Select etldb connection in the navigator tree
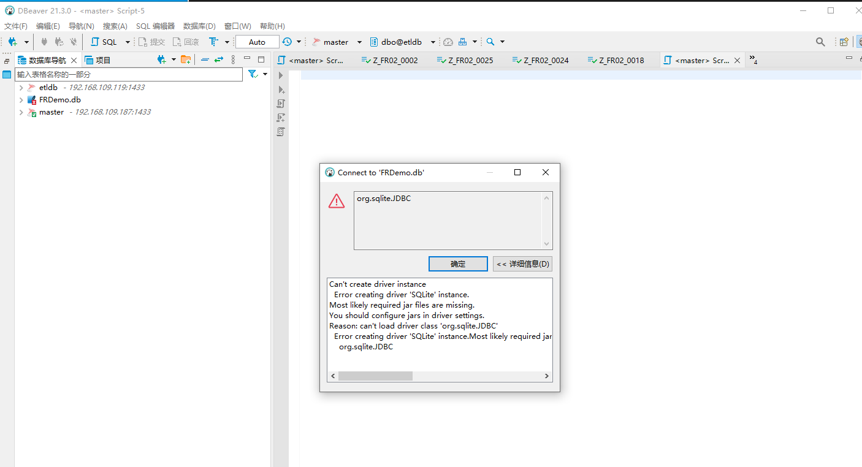The height and width of the screenshot is (467, 862). click(48, 88)
